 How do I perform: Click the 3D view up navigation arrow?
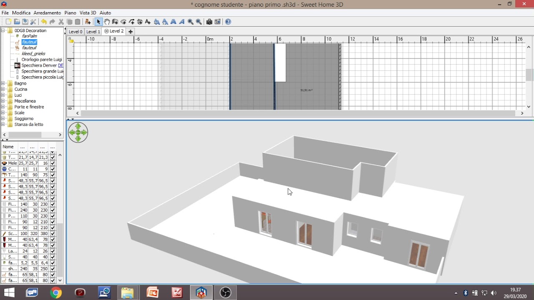pyautogui.click(x=78, y=126)
